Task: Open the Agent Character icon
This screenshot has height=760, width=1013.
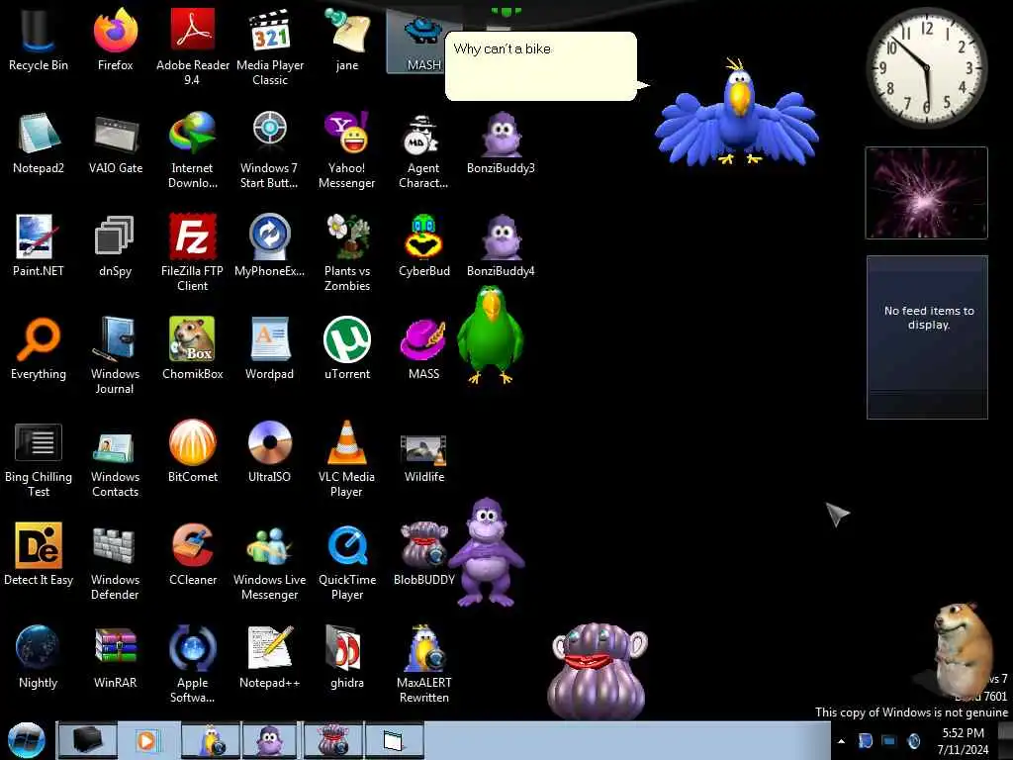Action: (x=423, y=150)
